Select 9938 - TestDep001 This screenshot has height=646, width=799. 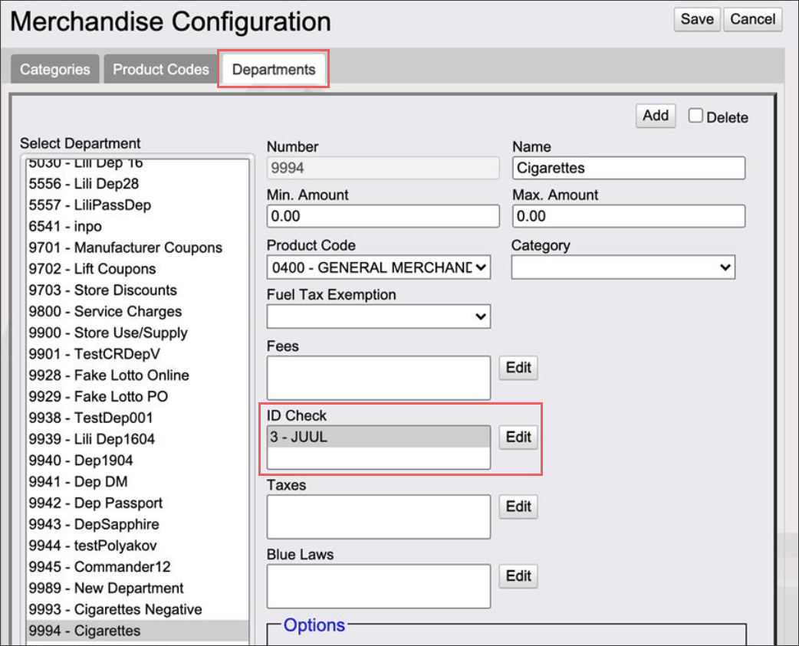[x=137, y=418]
